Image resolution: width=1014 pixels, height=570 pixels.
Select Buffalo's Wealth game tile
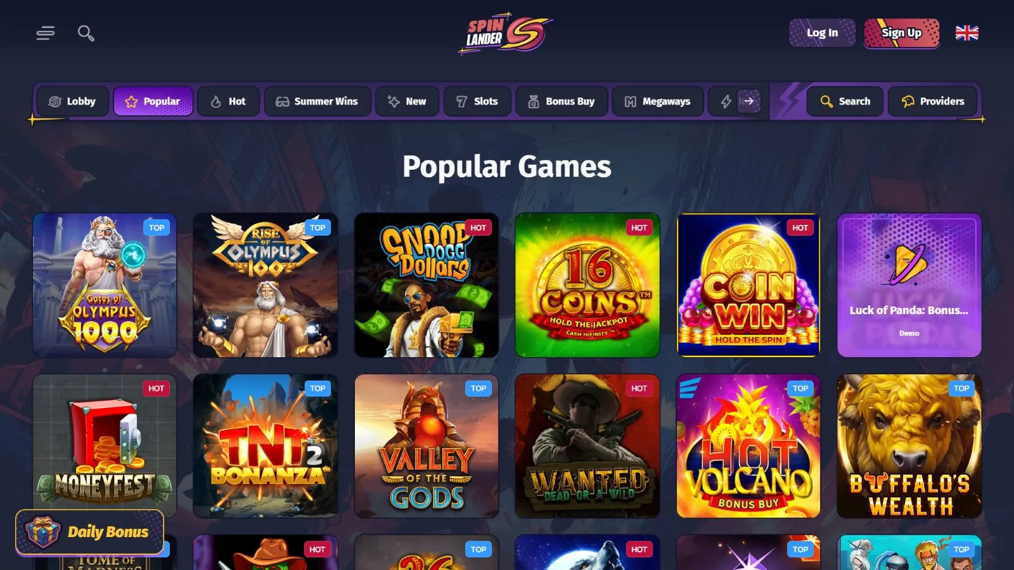(x=909, y=446)
